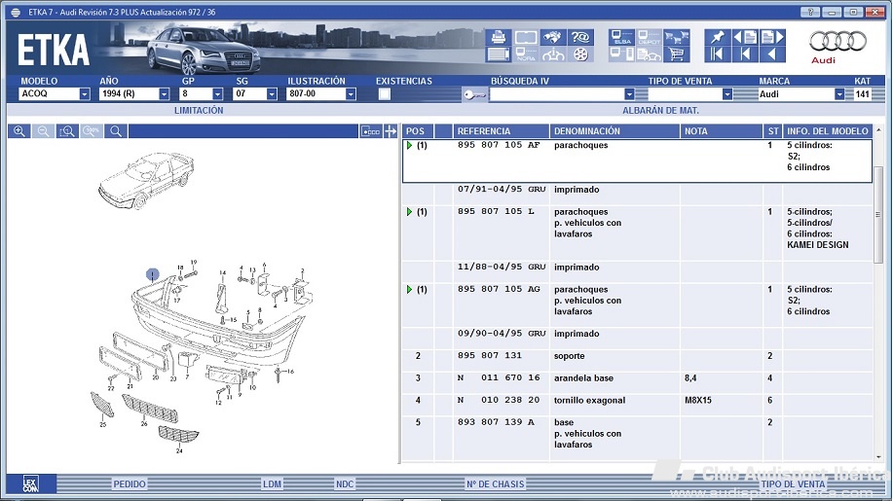Click the DEPOT icon
The image size is (893, 501).
click(649, 37)
